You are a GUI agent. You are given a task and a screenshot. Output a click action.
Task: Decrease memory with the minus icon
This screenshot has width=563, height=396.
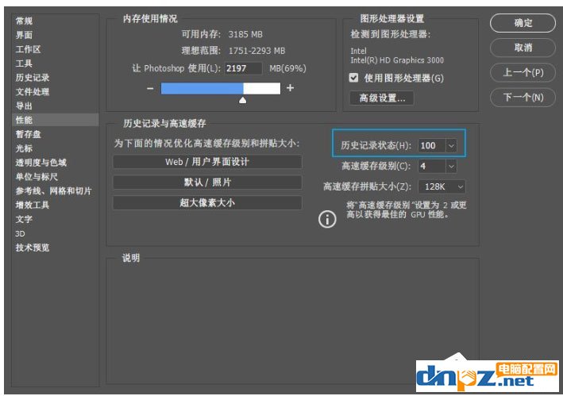click(x=150, y=88)
